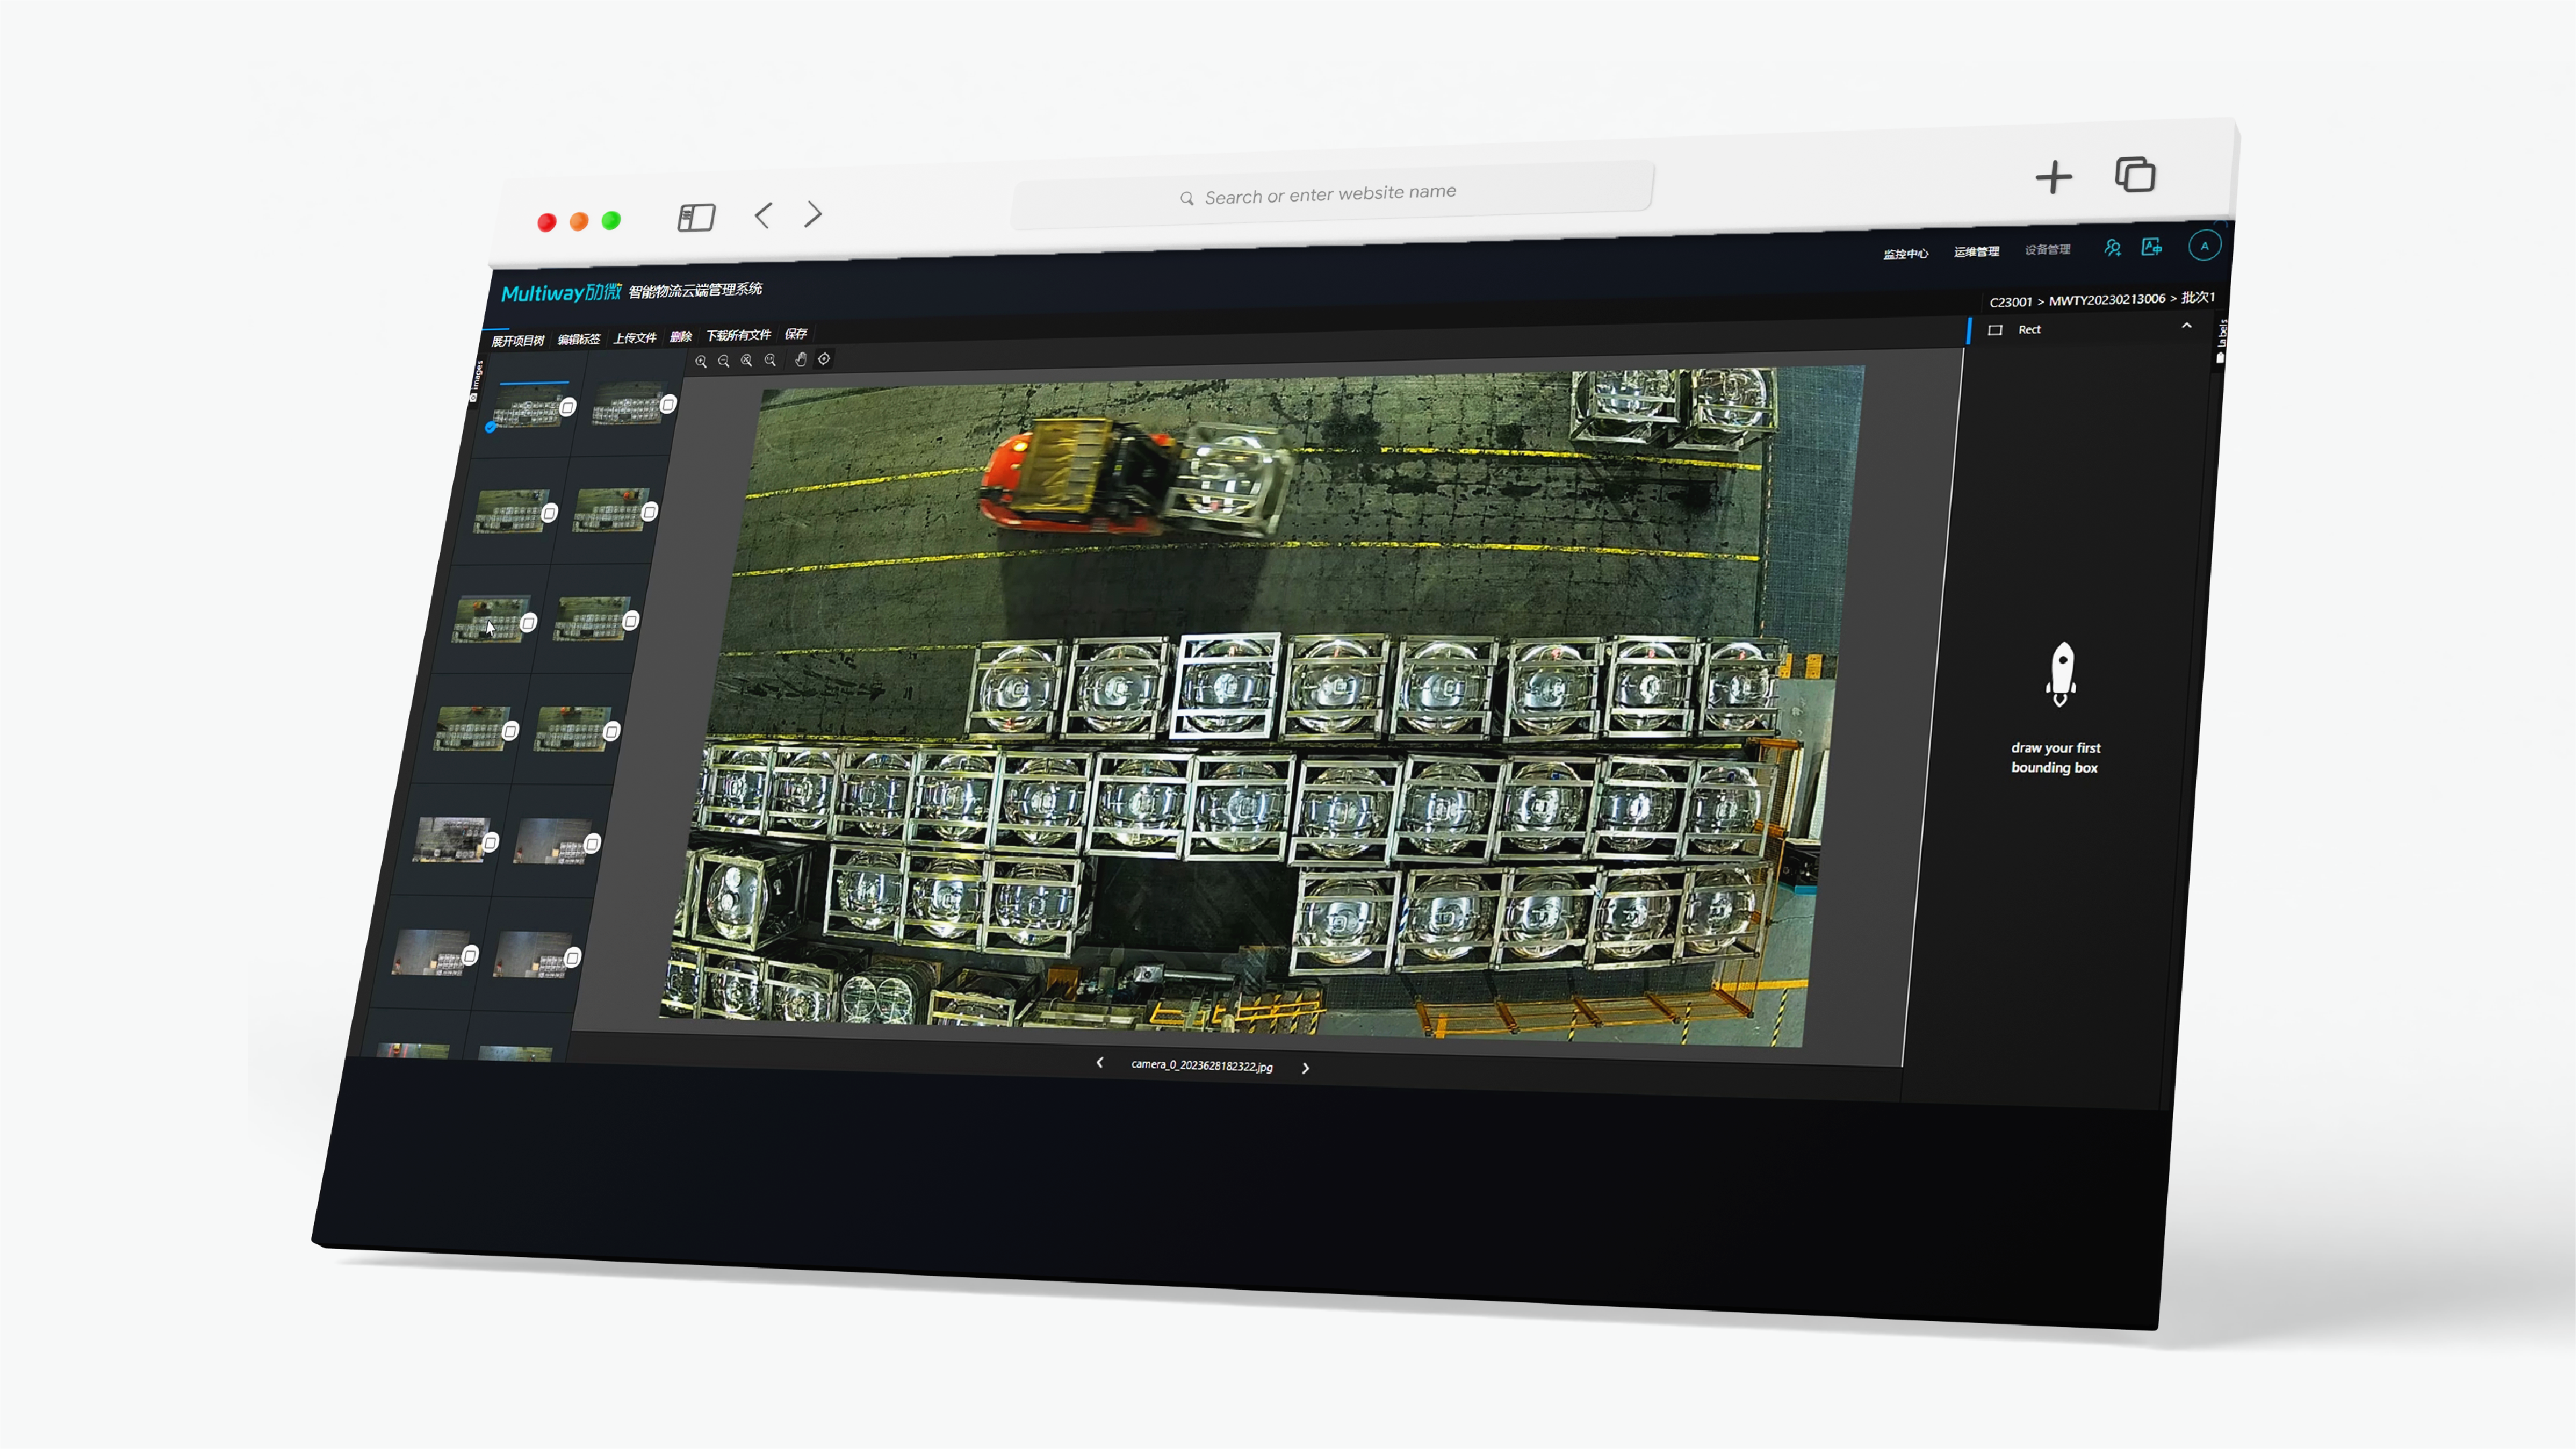Screen dimensions: 2576x1449
Task: Toggle the browser sidebar icon
Action: click(696, 217)
